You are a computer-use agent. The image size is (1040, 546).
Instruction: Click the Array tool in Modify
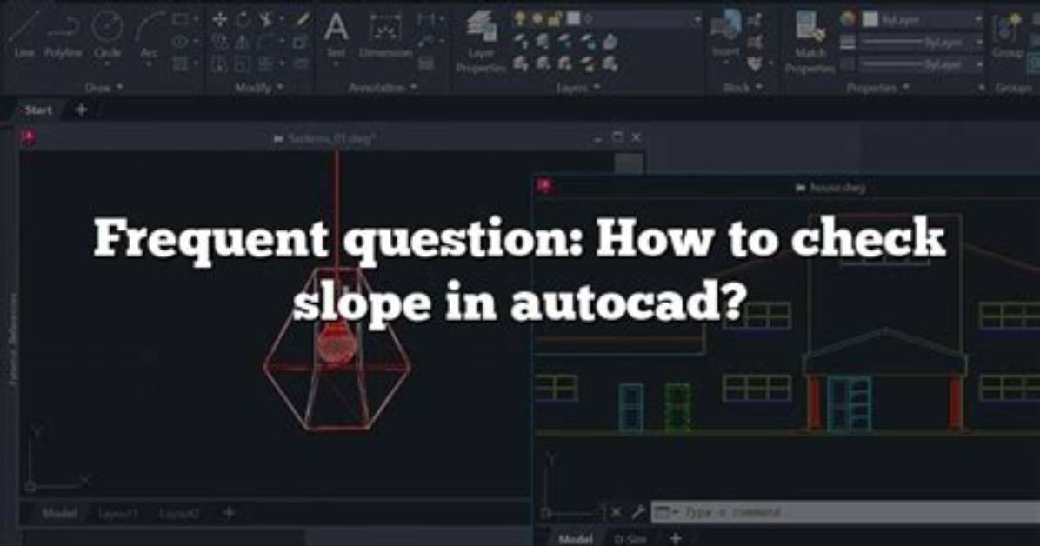266,64
